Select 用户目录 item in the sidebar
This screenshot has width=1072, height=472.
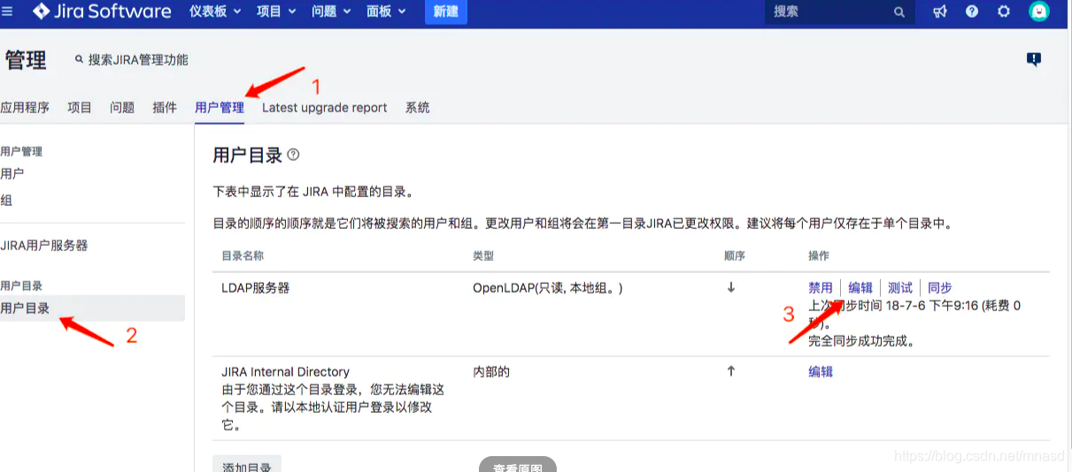[92, 308]
